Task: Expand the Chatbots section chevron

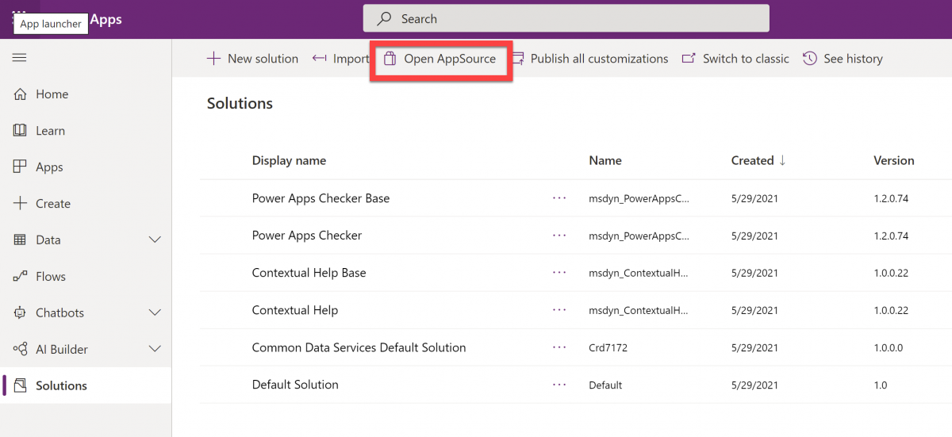Action: point(155,313)
